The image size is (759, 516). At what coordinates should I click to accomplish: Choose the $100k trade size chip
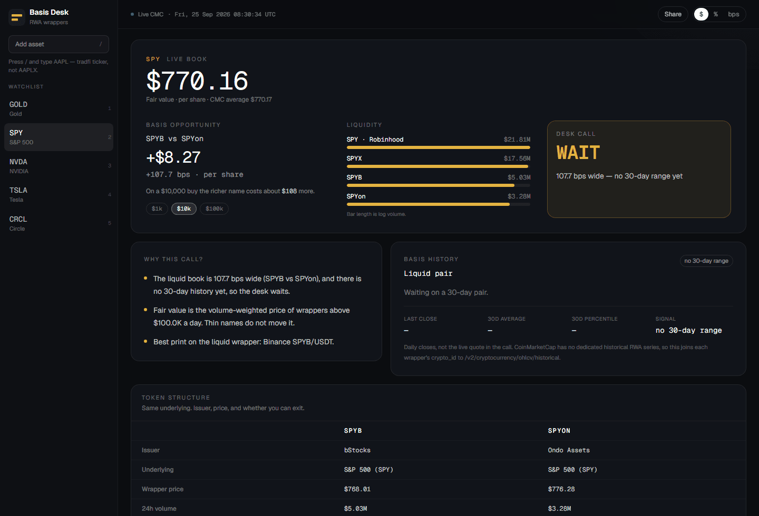point(215,209)
